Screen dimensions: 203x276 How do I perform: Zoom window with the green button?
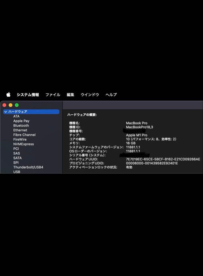[17, 105]
